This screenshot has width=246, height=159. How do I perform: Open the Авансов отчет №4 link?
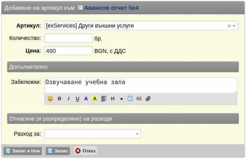coord(112,8)
